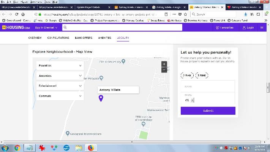Viewport: 270px width, 152px height.
Task: Open Favourites in the header
Action: point(225,28)
